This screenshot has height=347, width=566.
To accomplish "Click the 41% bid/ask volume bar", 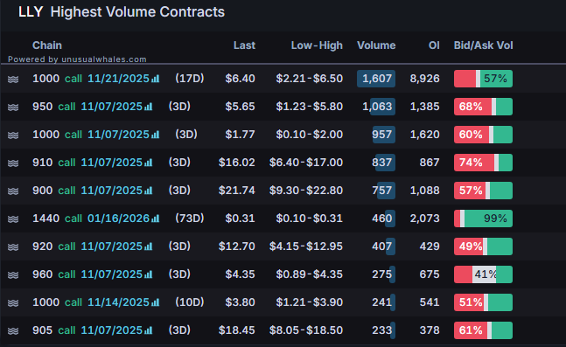I will tap(483, 274).
